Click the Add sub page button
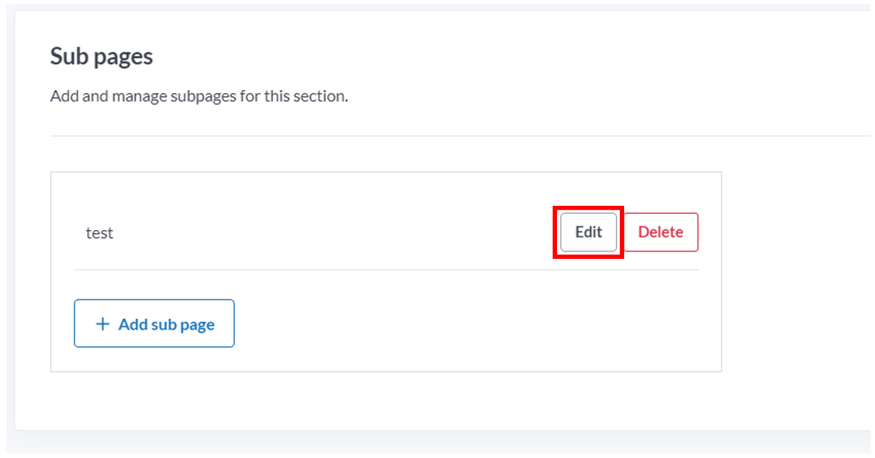Viewport: 875px width, 458px height. coord(154,324)
